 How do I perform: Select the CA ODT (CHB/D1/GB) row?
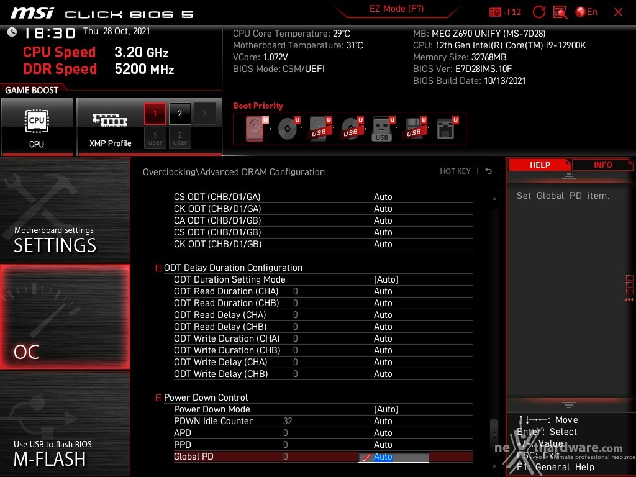323,220
